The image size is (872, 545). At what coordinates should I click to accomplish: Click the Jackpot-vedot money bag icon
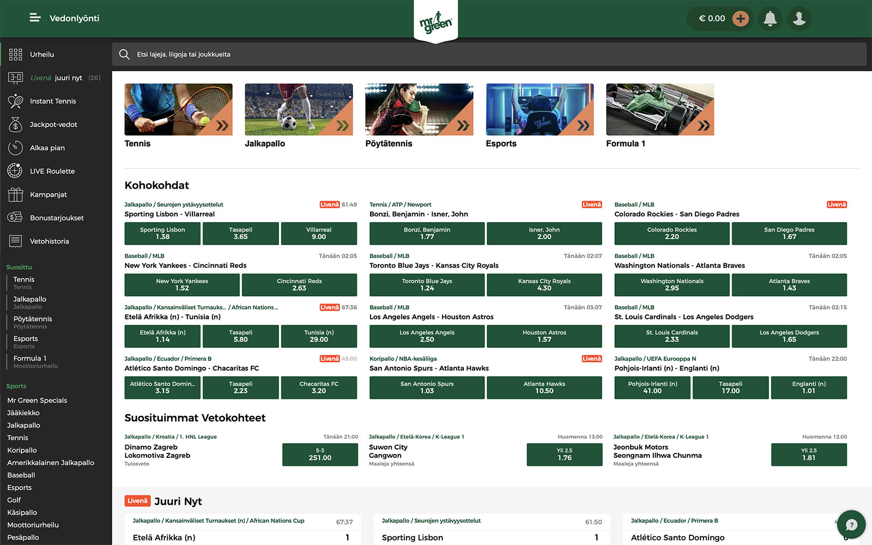(15, 125)
